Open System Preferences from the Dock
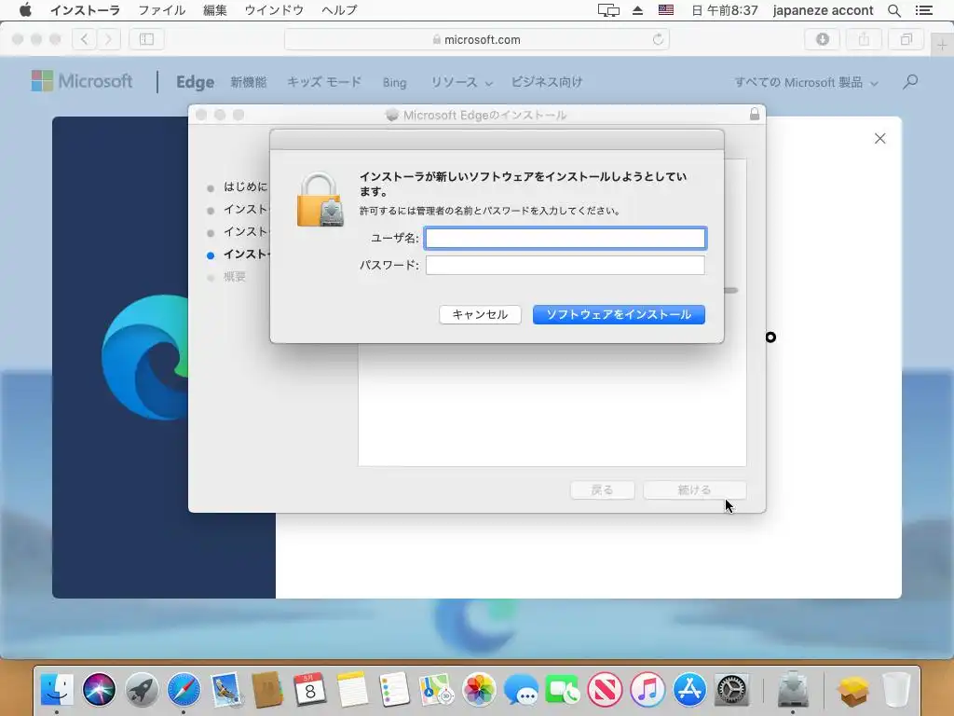The image size is (954, 716). coord(731,690)
